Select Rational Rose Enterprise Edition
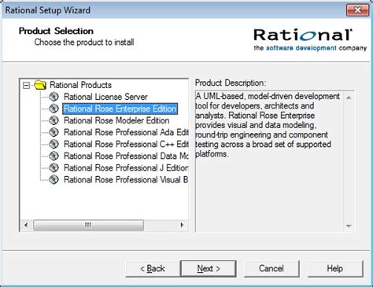Viewport: 373px width, 287px height. click(120, 109)
